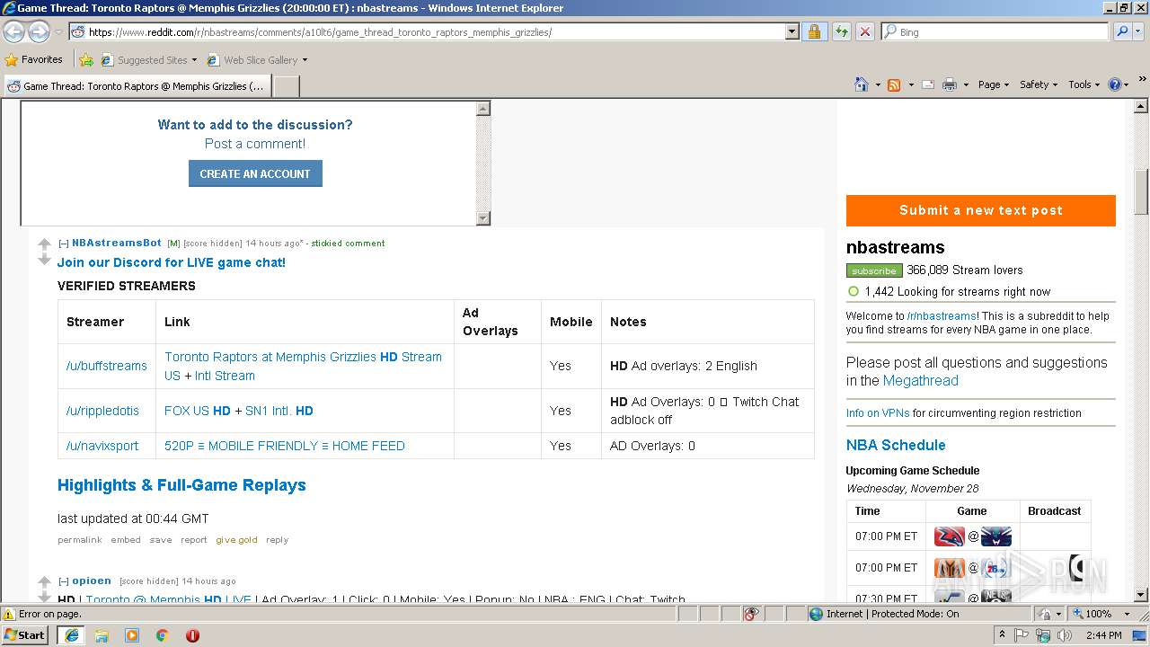The image size is (1150, 647).
Task: Select the Game Thread Toronto Raptors tab
Action: coord(137,86)
